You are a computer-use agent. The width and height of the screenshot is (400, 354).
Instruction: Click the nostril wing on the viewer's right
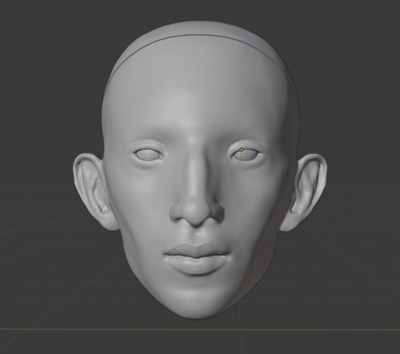(x=218, y=212)
